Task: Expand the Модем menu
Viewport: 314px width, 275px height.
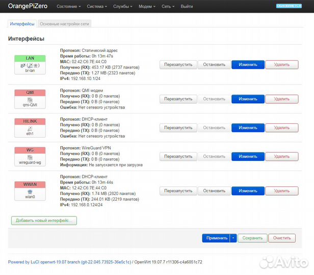Action: click(147, 7)
